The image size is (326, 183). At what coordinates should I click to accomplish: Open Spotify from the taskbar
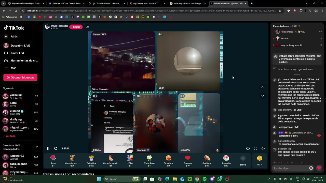click(x=205, y=179)
